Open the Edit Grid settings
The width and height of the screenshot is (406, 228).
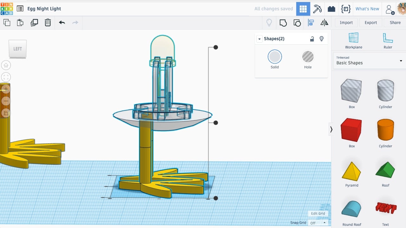click(318, 213)
